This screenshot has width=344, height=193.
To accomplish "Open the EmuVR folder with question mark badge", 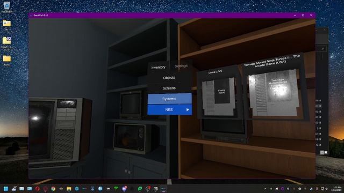I will coord(6,43).
